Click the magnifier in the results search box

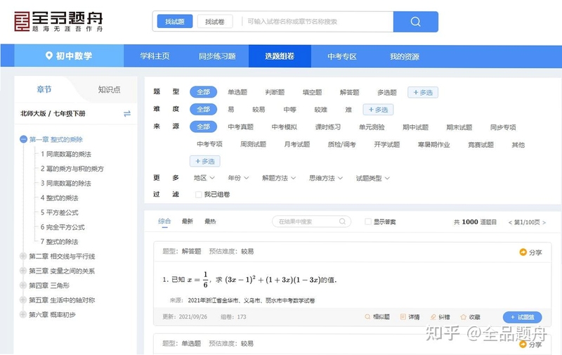pos(342,221)
